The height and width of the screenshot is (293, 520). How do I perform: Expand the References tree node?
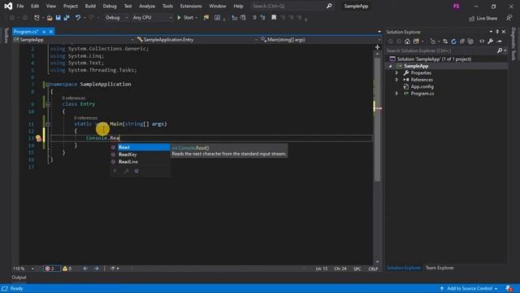tap(396, 80)
